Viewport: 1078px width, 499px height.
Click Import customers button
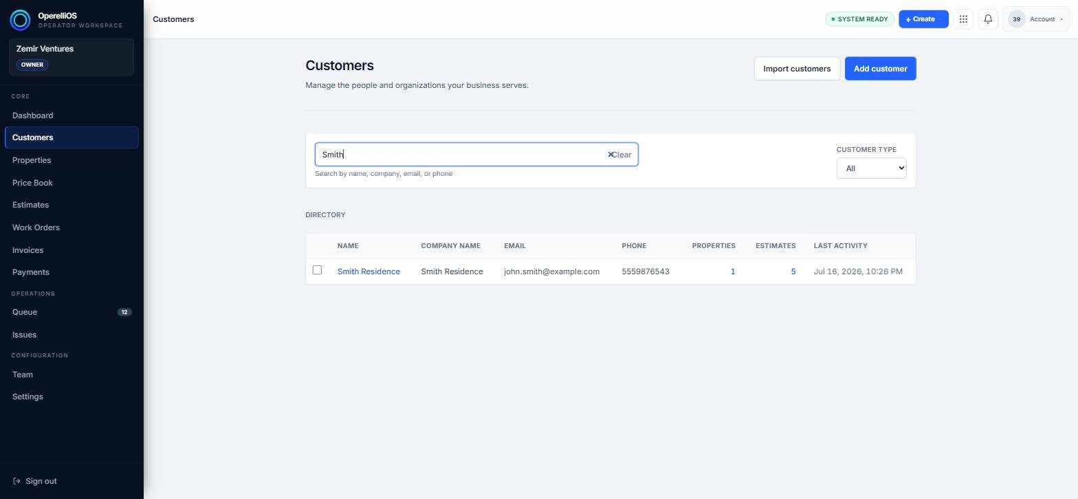797,69
